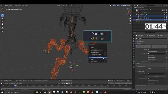The width and height of the screenshot is (168, 94).
Task: Open the Render properties tab
Action: click(x=134, y=39)
